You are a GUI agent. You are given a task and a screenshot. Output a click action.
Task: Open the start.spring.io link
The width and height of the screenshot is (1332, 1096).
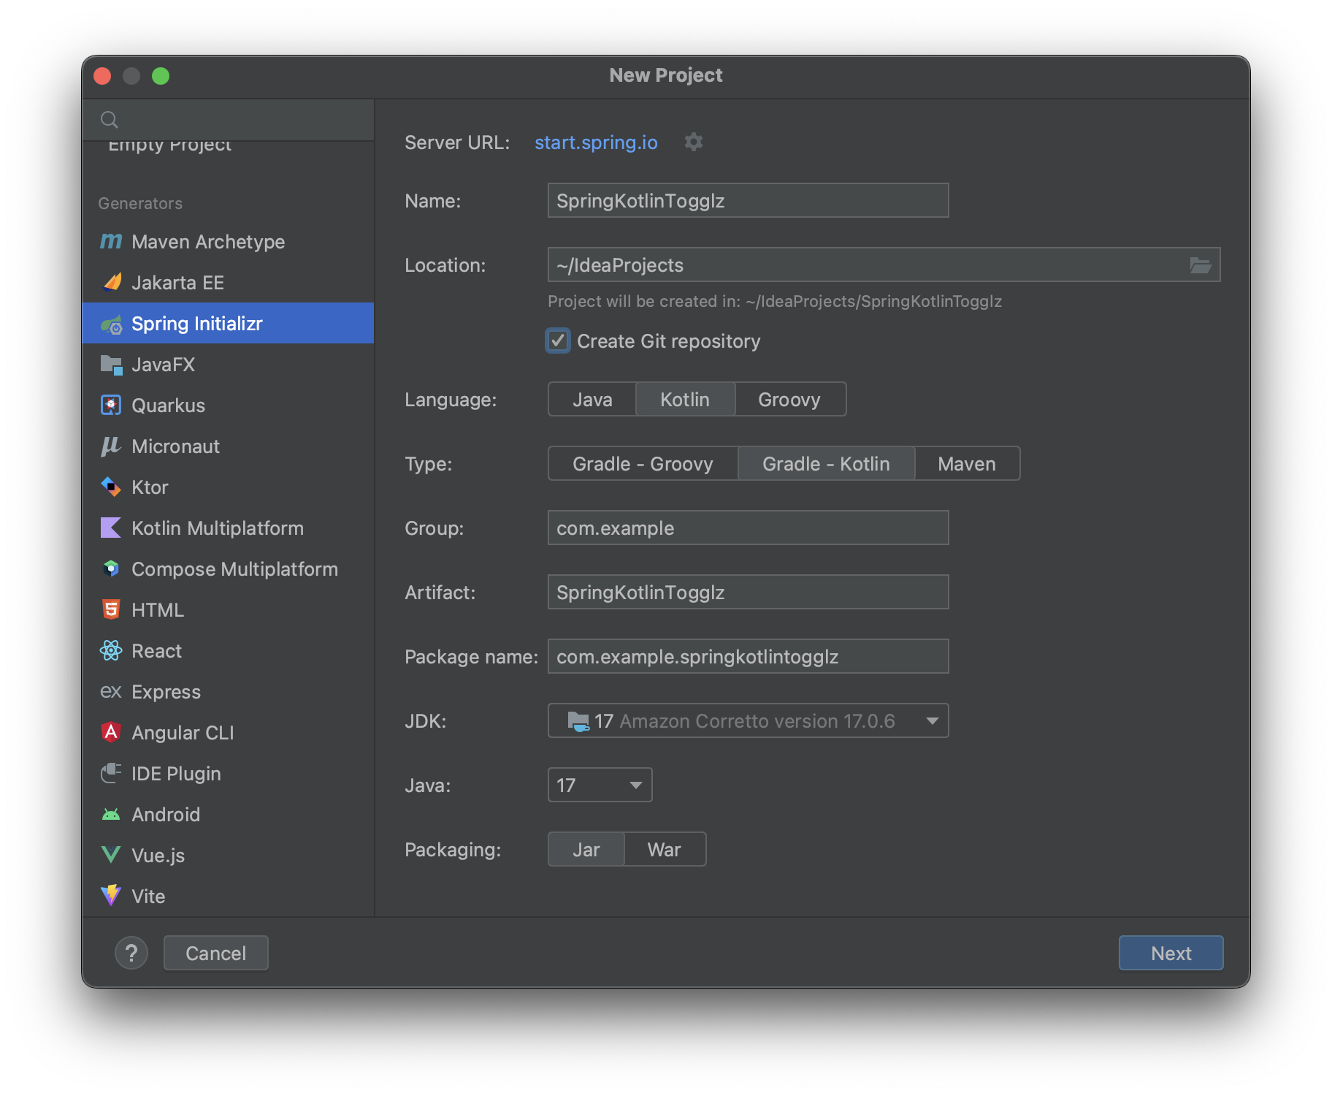point(596,142)
